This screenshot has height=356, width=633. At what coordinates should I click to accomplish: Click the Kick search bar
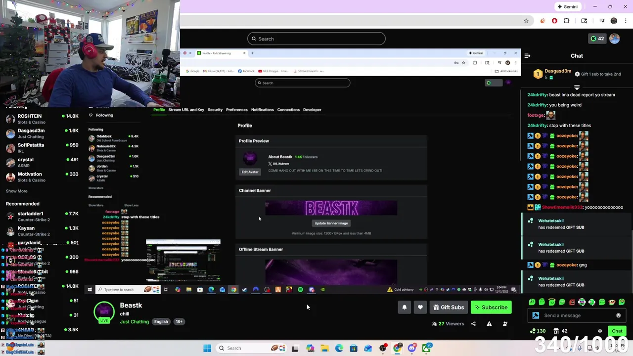click(x=316, y=39)
